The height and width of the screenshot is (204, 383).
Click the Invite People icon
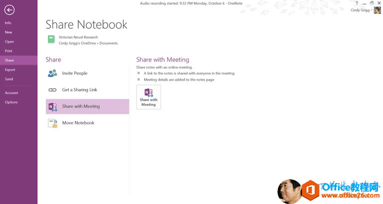[x=52, y=73]
